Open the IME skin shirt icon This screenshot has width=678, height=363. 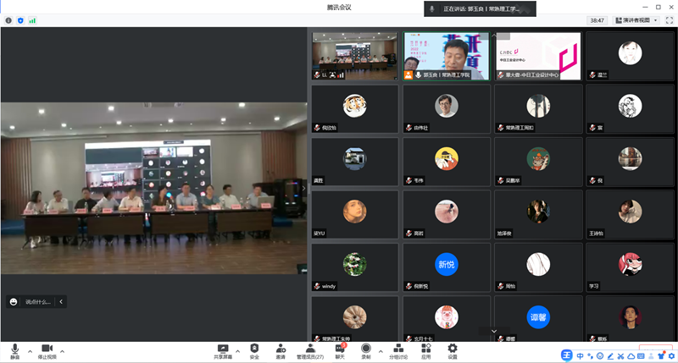pyautogui.click(x=661, y=356)
